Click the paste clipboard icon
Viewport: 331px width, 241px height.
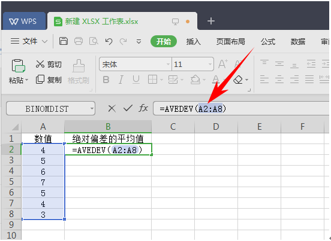coord(18,66)
